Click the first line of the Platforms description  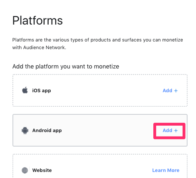(98, 40)
